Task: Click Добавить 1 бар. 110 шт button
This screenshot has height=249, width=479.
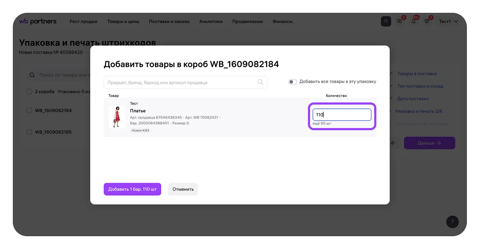Action: pos(133,189)
